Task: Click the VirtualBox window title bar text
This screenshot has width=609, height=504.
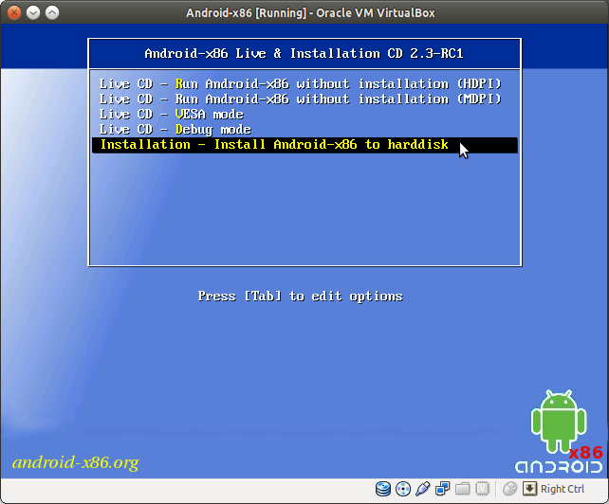Action: click(x=310, y=13)
